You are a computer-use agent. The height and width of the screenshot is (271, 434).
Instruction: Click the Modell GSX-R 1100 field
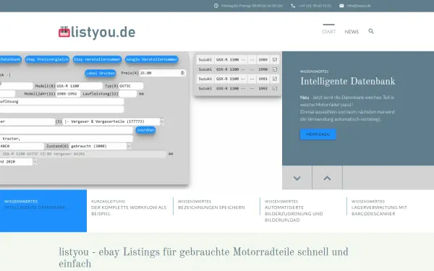(79, 86)
